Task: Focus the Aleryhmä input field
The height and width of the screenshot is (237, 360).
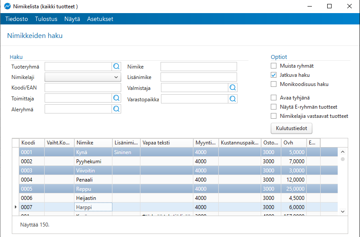Action: coord(78,109)
